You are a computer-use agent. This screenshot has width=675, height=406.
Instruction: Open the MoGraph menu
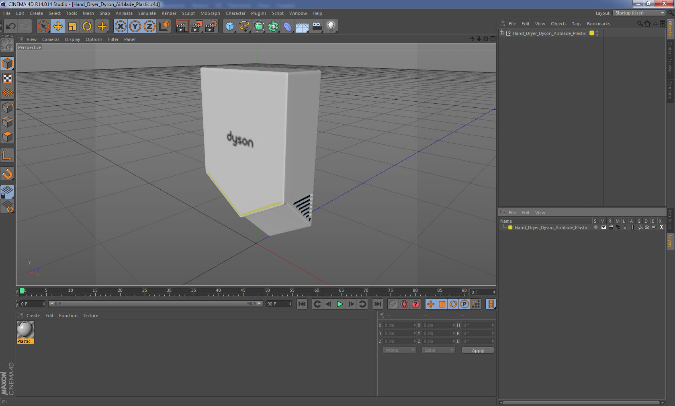(210, 13)
